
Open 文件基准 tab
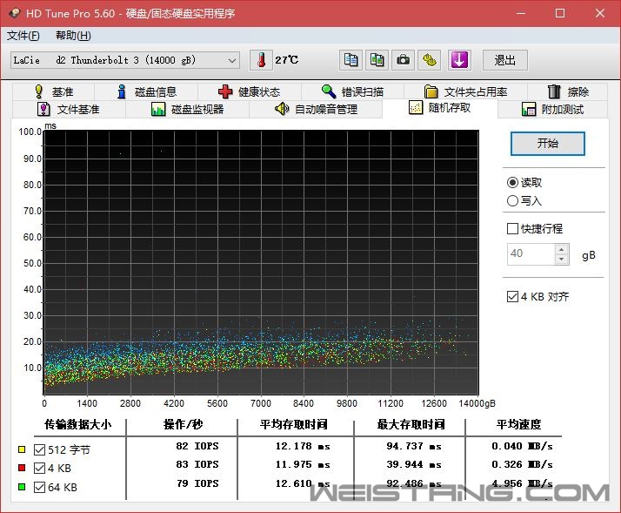pyautogui.click(x=70, y=109)
